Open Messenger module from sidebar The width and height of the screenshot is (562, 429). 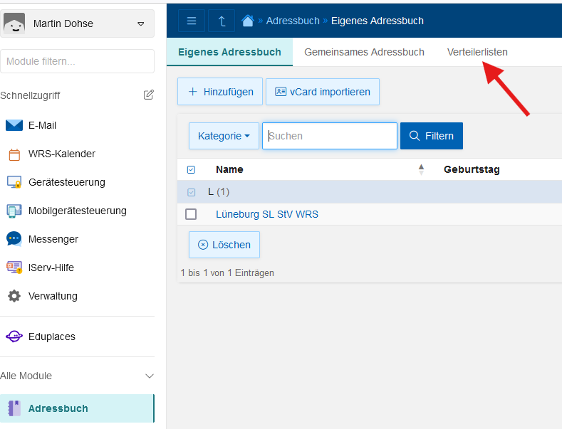pyautogui.click(x=53, y=239)
